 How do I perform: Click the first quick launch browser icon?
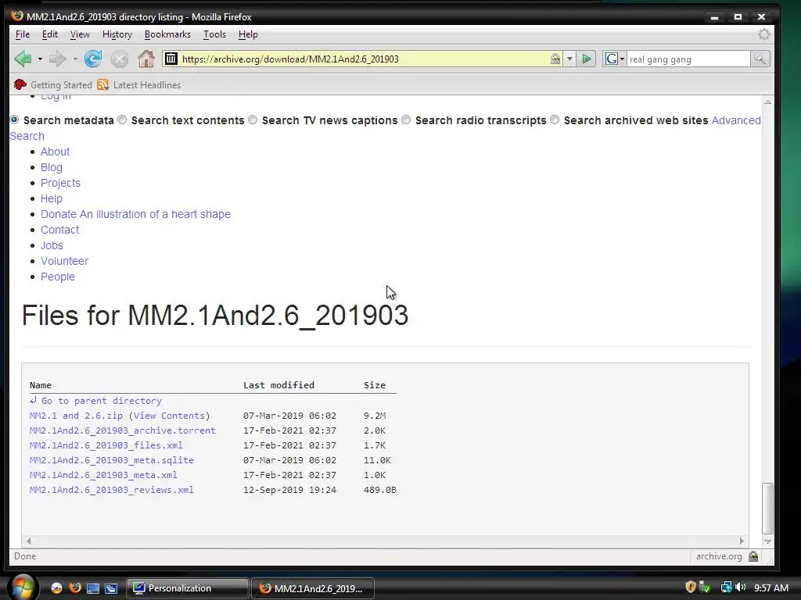tap(56, 588)
